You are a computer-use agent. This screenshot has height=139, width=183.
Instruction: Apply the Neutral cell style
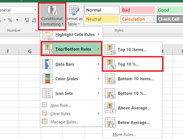pos(102,19)
